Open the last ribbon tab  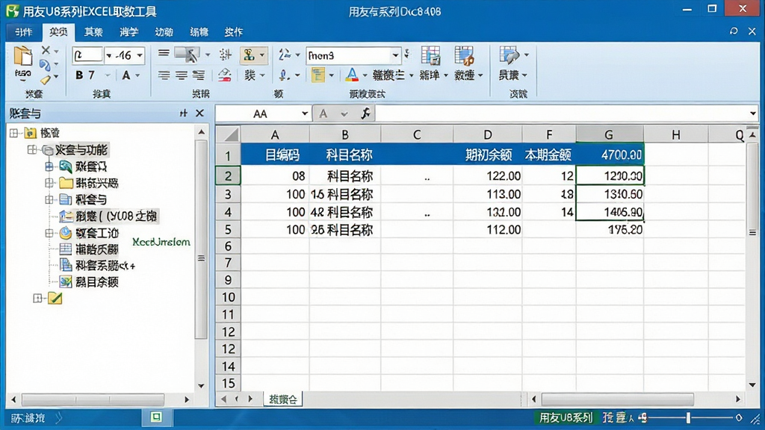click(x=233, y=32)
